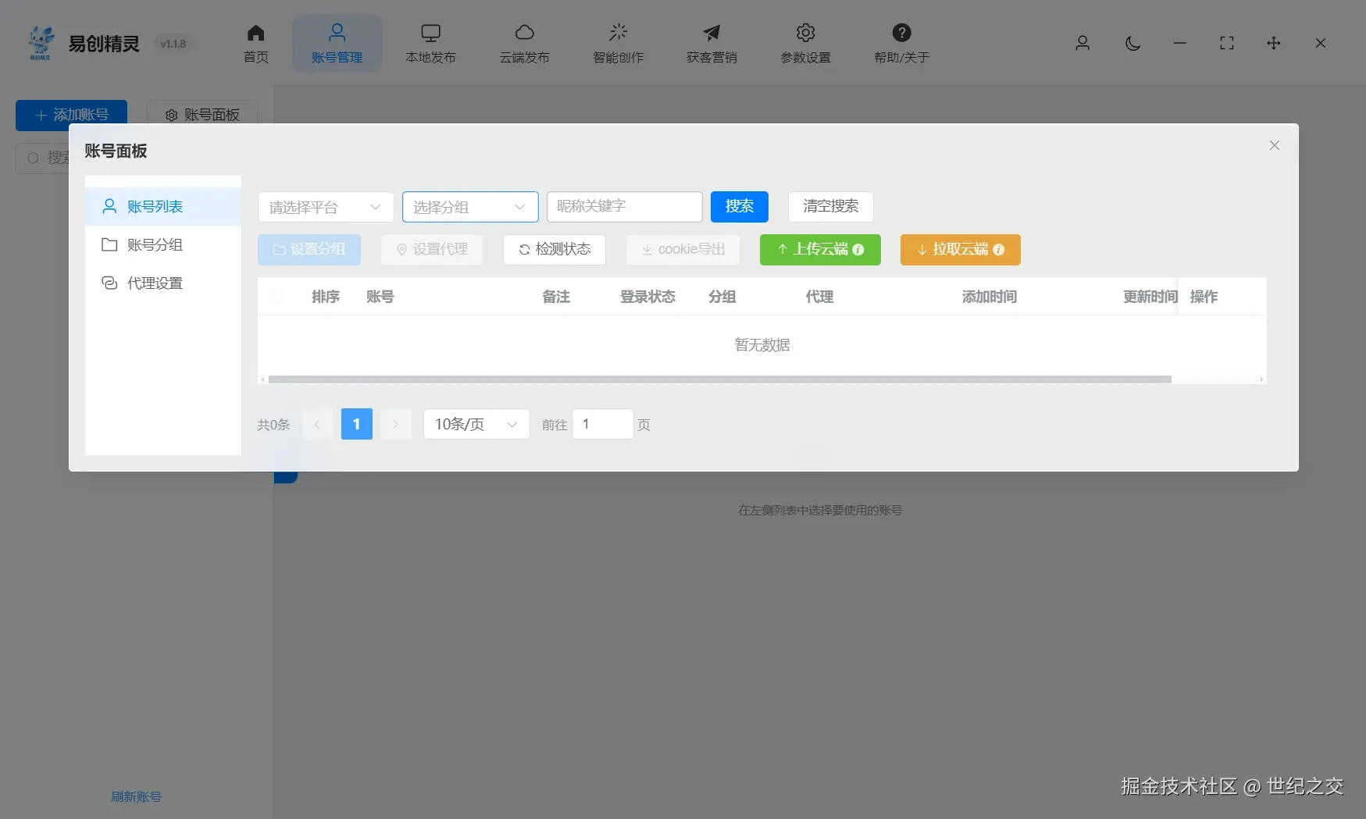Toggle dark mode with the moon icon
Viewport: 1366px width, 819px height.
[x=1132, y=44]
